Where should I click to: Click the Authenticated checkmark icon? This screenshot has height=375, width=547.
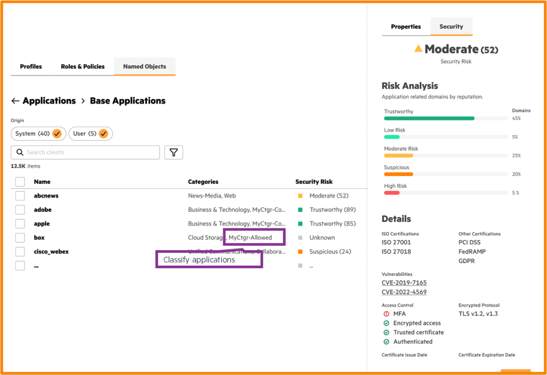pyautogui.click(x=386, y=342)
